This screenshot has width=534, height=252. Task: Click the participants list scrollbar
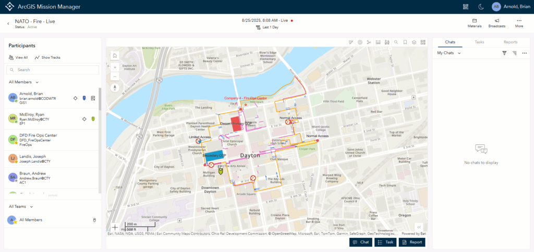point(100,99)
